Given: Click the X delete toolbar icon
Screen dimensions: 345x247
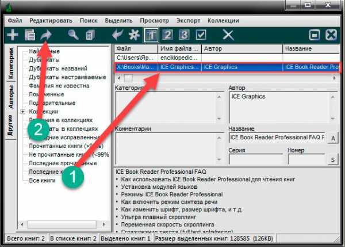Looking at the screenshot, I should pyautogui.click(x=228, y=35).
